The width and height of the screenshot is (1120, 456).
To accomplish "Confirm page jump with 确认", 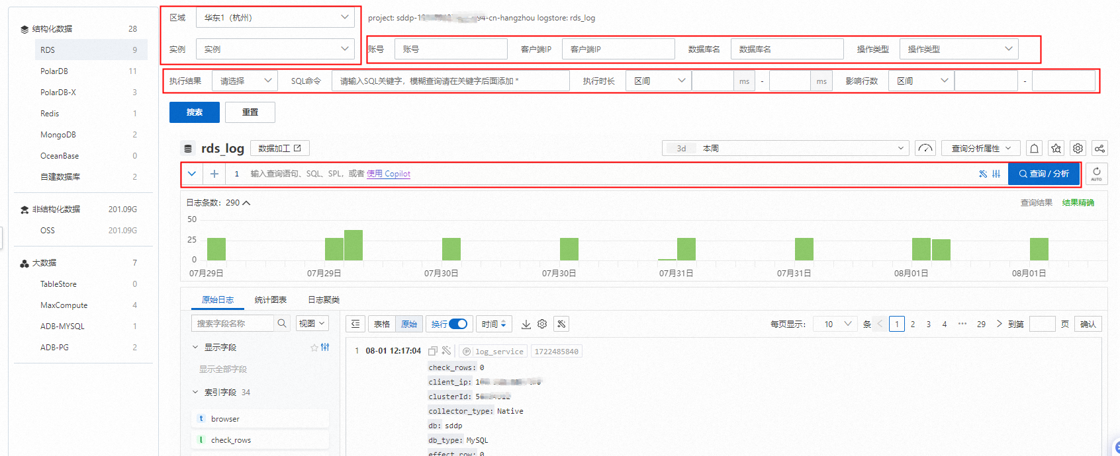I will tap(1088, 324).
